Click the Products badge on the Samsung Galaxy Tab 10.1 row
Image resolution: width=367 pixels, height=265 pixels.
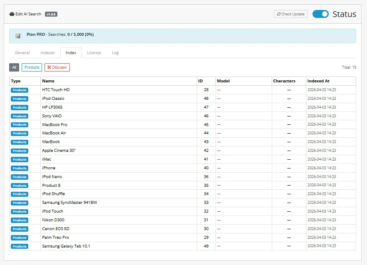(x=19, y=246)
